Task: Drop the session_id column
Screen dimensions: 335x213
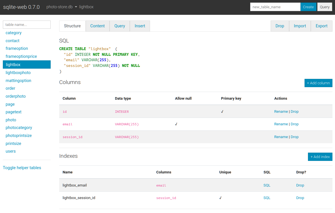Action: 295,137
